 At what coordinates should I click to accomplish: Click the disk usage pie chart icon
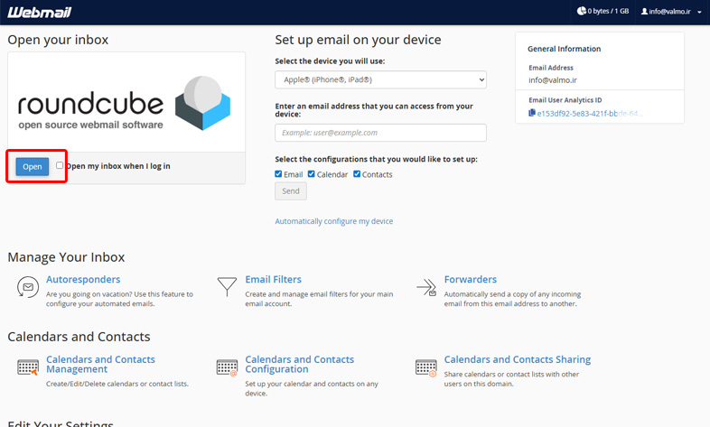click(x=582, y=12)
